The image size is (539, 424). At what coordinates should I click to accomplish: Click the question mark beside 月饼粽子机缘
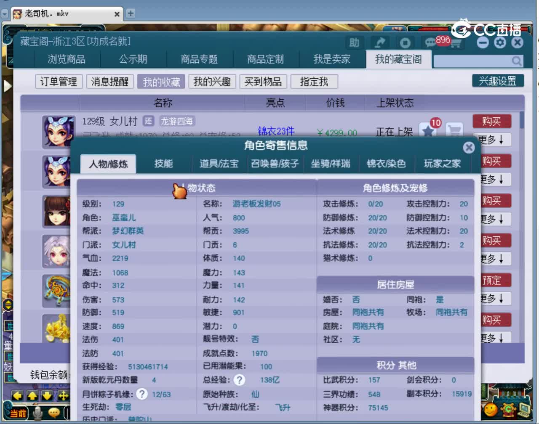click(x=142, y=394)
